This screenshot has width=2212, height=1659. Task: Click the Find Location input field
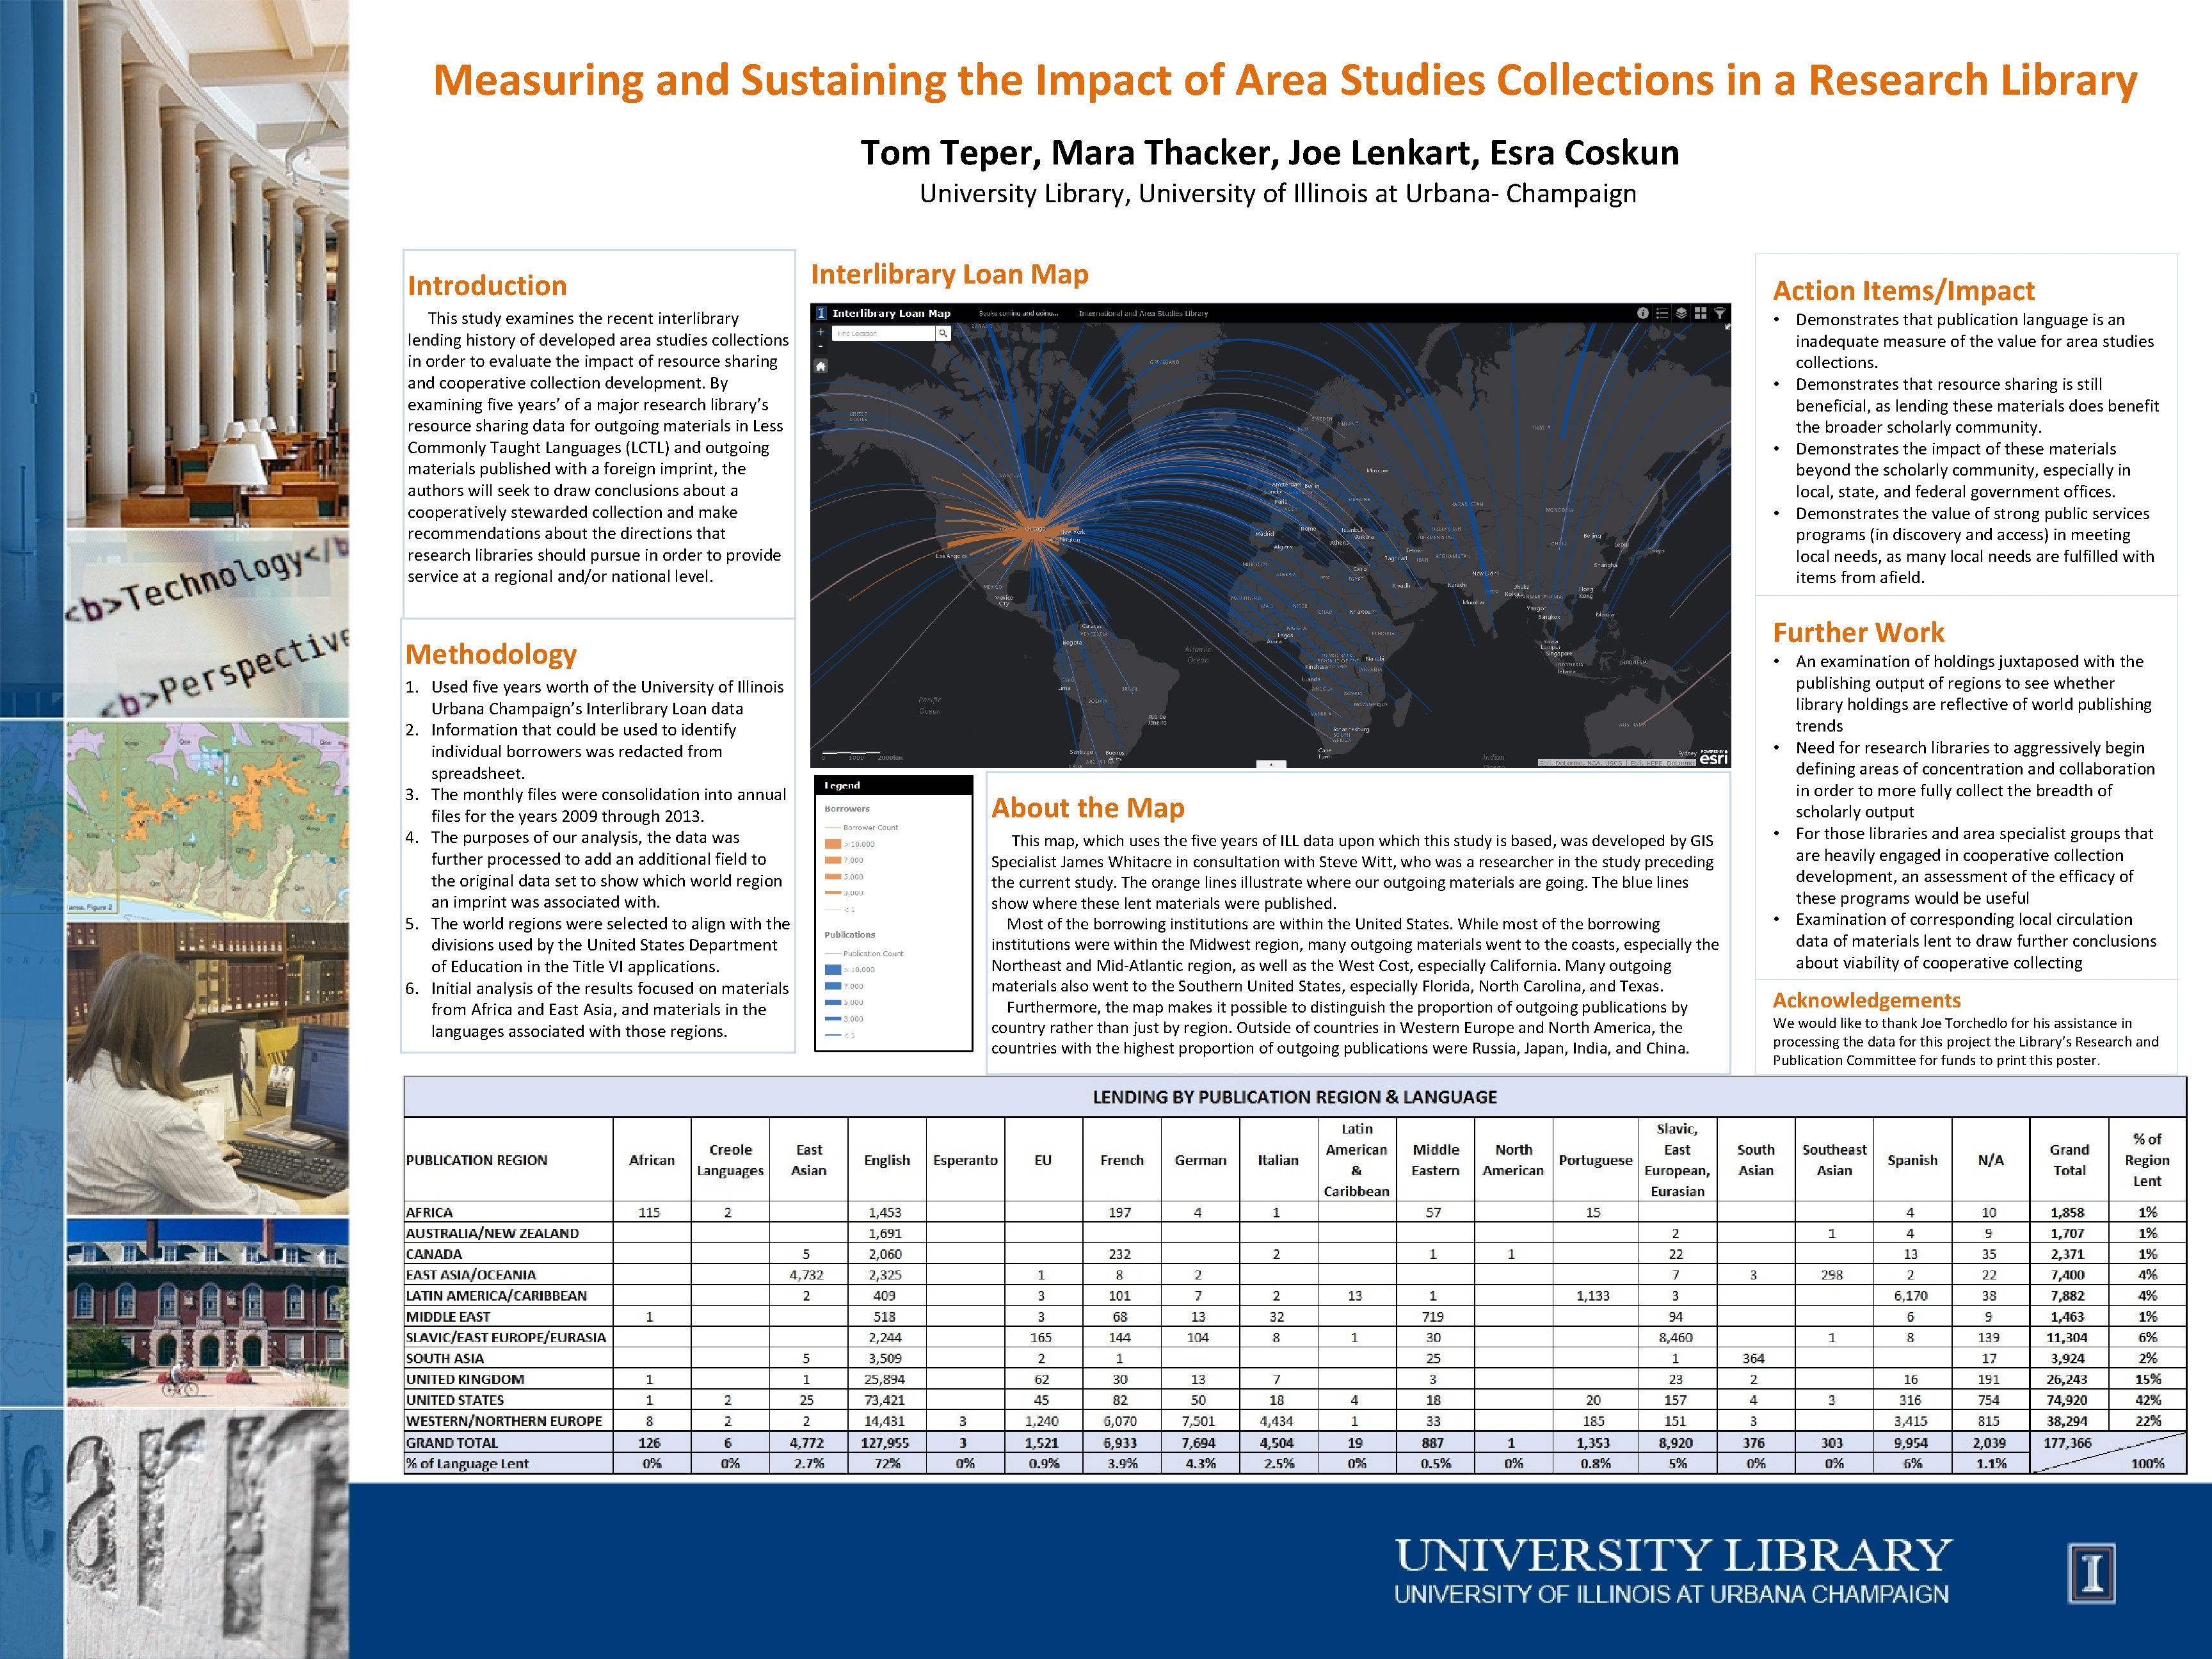[885, 334]
